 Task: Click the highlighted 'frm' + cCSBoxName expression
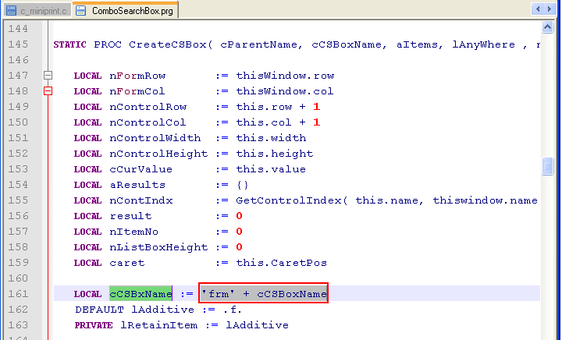[x=263, y=293]
